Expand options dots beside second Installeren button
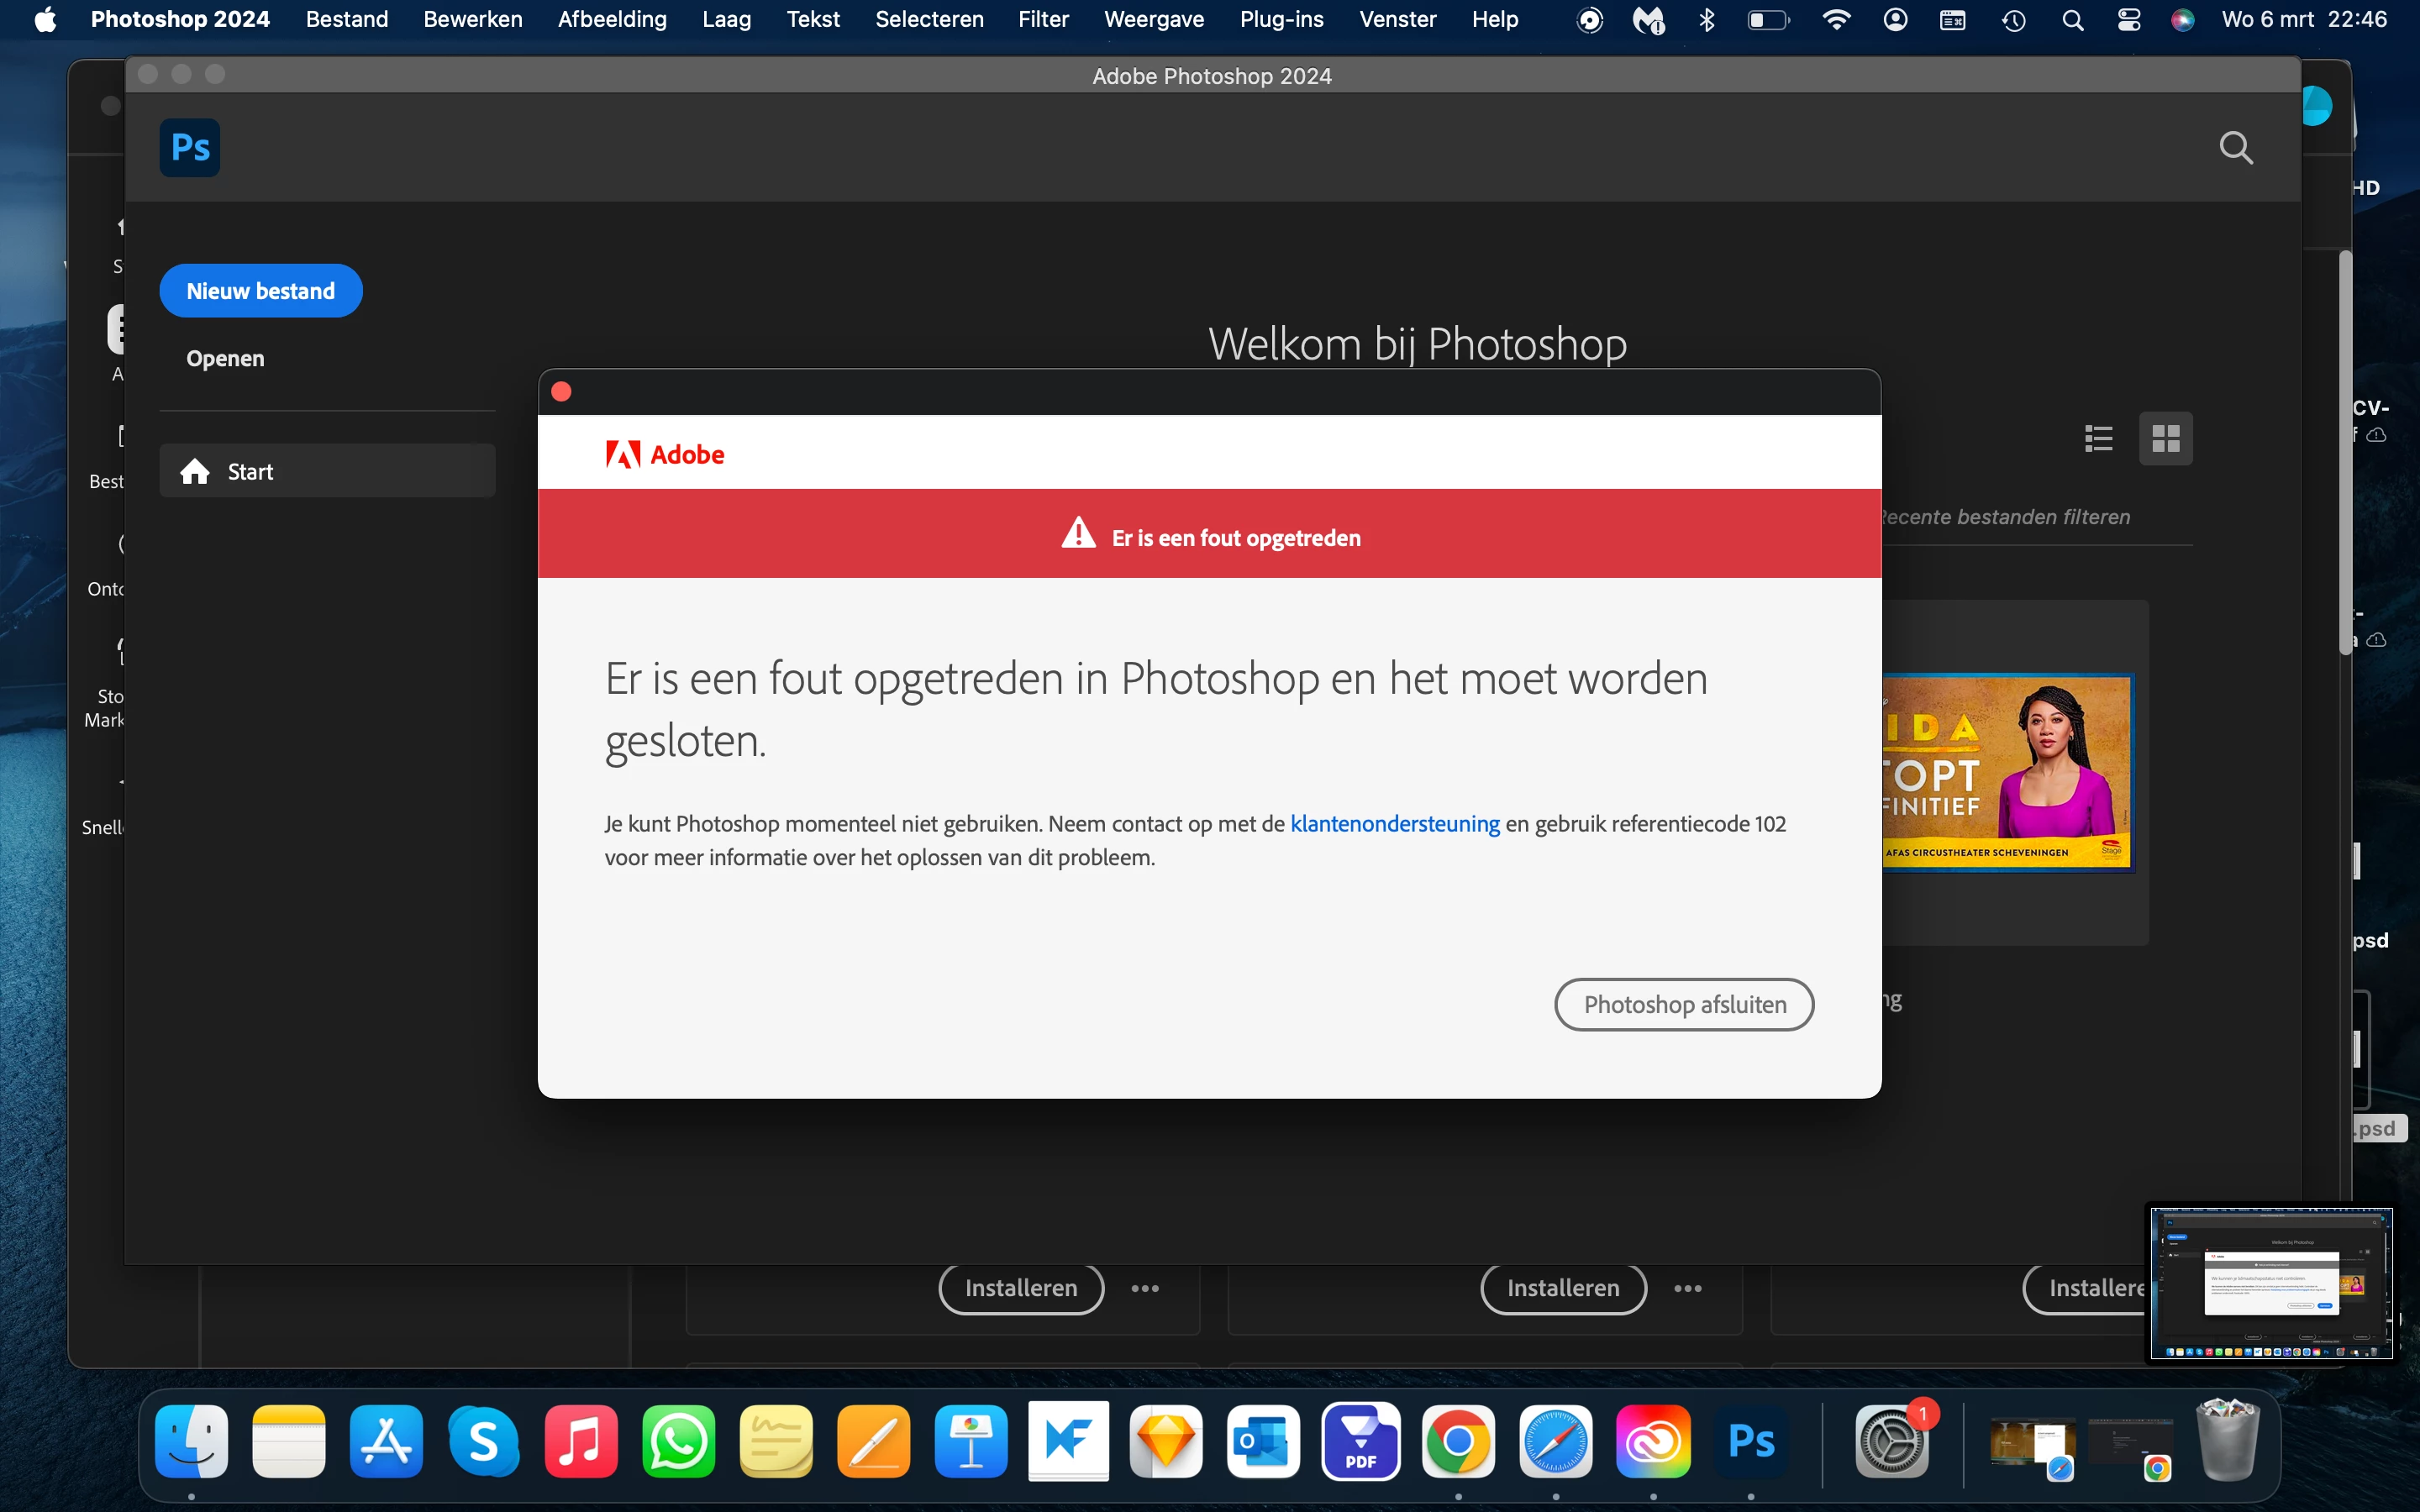The image size is (2420, 1512). pos(1688,1288)
